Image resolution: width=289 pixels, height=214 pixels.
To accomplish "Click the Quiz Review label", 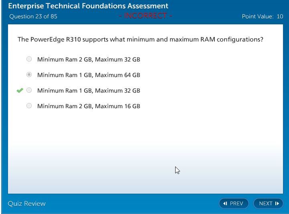I will click(27, 204).
